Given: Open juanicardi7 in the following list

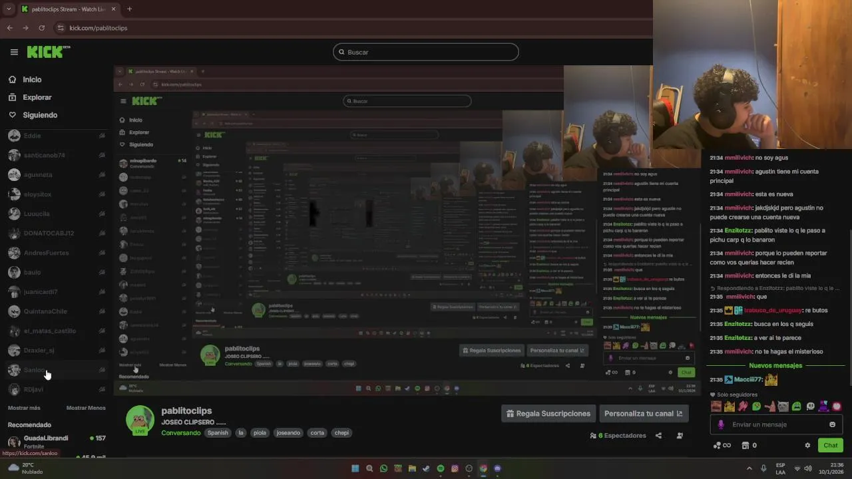Looking at the screenshot, I should (x=57, y=291).
